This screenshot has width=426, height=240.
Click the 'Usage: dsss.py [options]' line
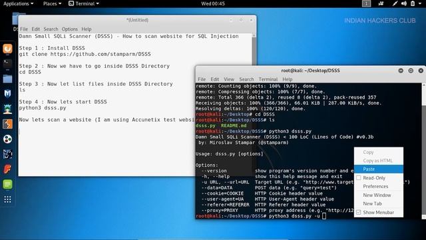229,154
